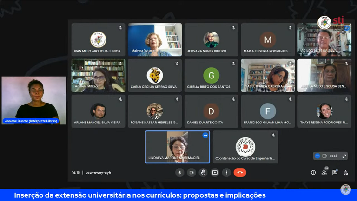Click the present screen button
357x201 pixels.
(x=215, y=173)
